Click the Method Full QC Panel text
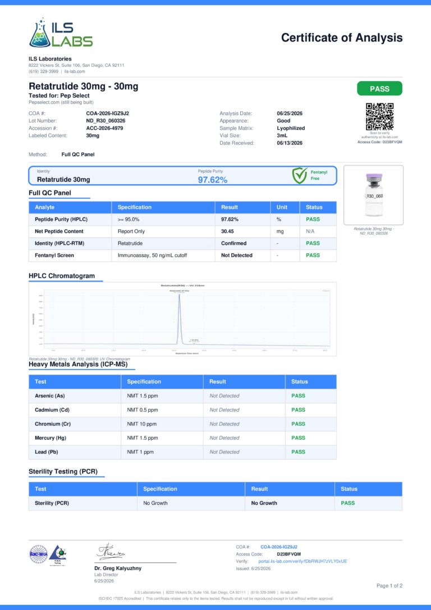 coord(78,154)
